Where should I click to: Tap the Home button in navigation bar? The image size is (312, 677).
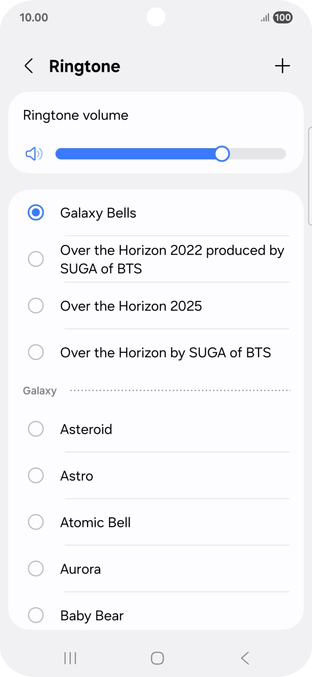156,658
